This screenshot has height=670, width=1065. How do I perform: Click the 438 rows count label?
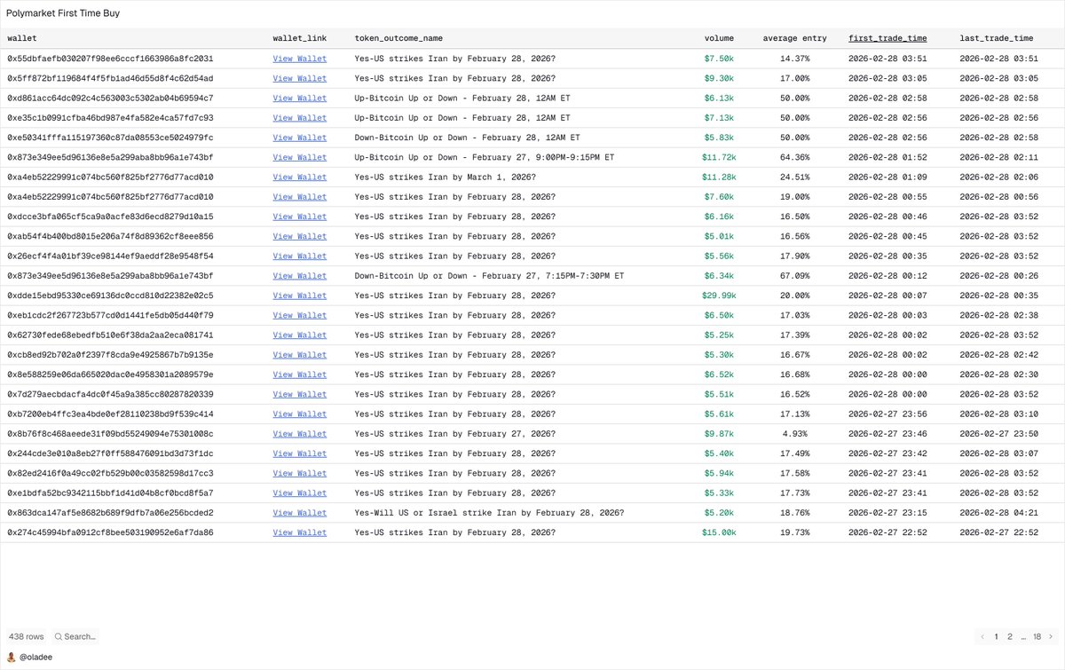coord(27,636)
